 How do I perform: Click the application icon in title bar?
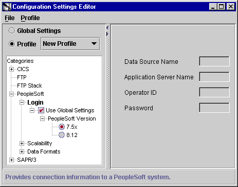point(7,7)
